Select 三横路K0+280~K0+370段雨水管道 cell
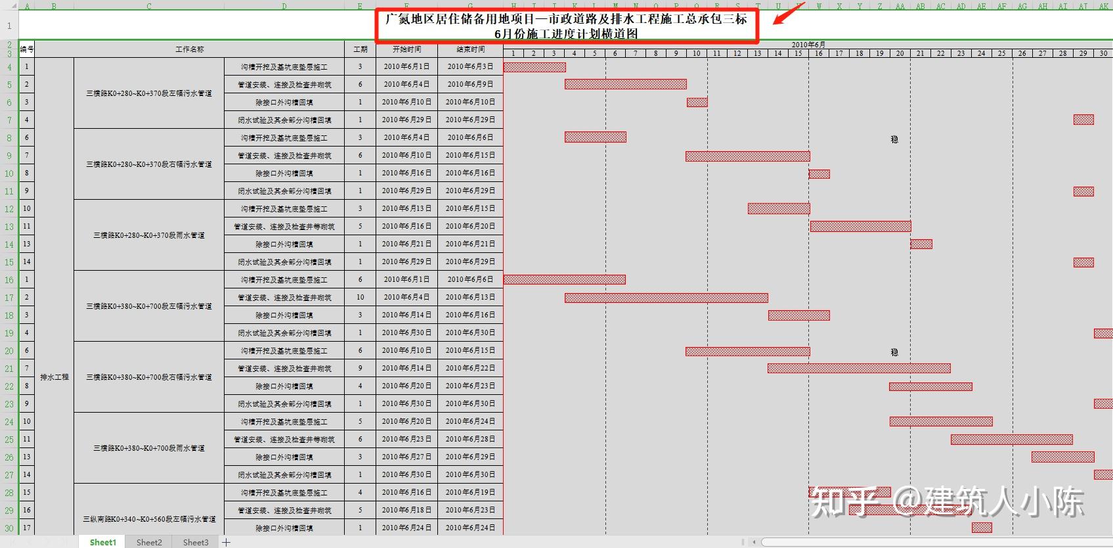Screen dimensions: 1113x548 pyautogui.click(x=149, y=235)
